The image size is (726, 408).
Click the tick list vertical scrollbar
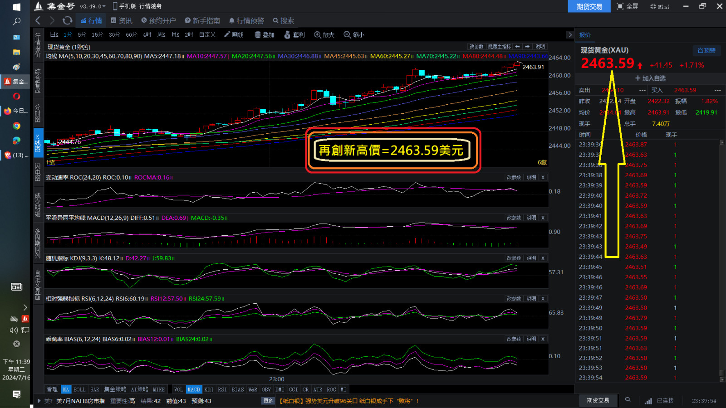(x=721, y=258)
